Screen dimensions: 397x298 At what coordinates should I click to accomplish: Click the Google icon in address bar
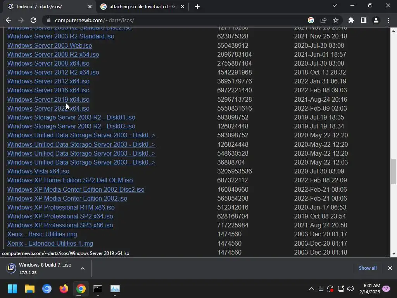311,20
